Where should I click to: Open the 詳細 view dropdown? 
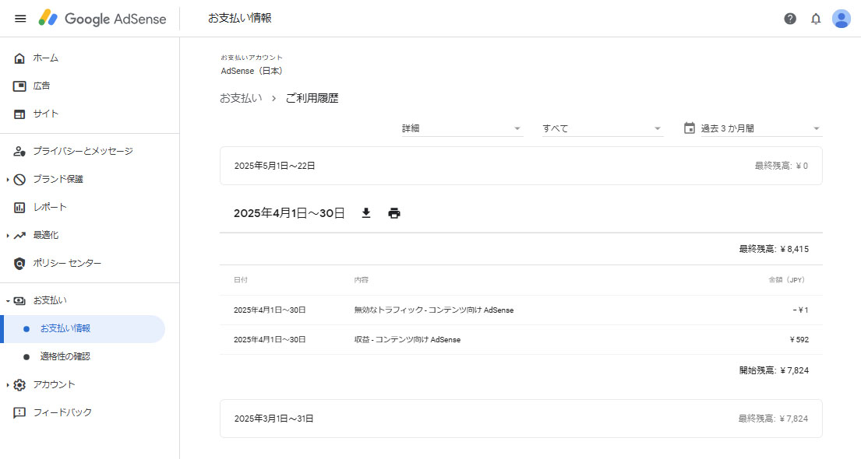tap(461, 128)
